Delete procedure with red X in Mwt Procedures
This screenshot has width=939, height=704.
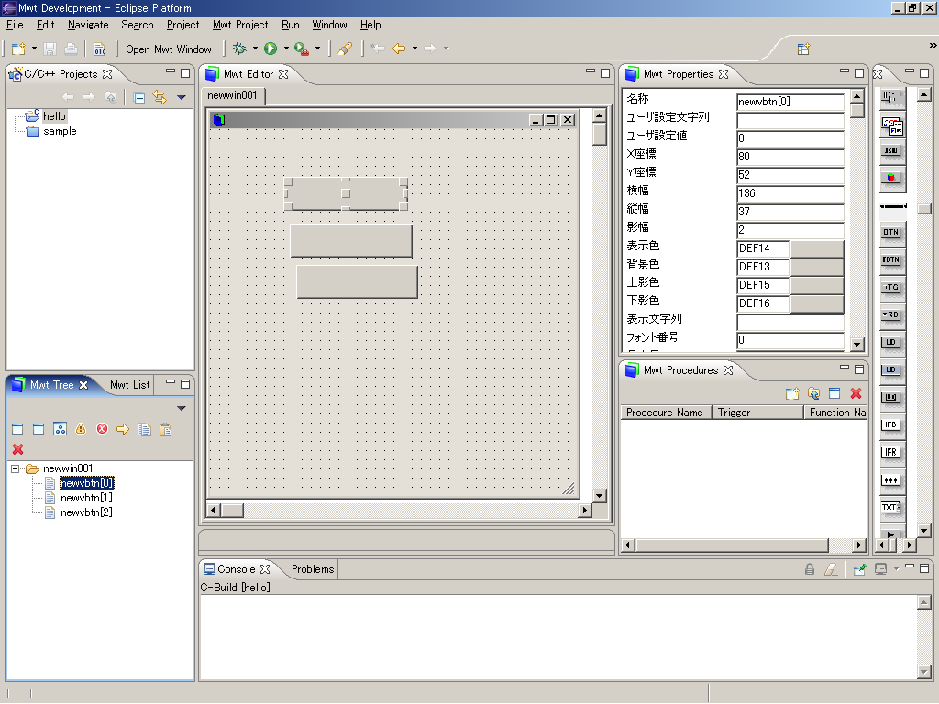point(856,393)
